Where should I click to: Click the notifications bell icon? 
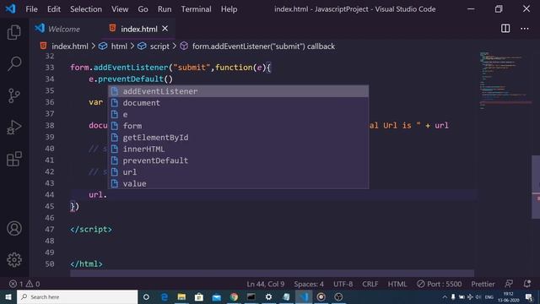pos(526,284)
